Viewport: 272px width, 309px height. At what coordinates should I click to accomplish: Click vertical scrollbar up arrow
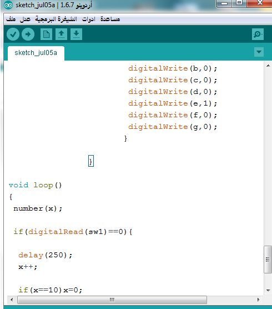click(x=268, y=66)
